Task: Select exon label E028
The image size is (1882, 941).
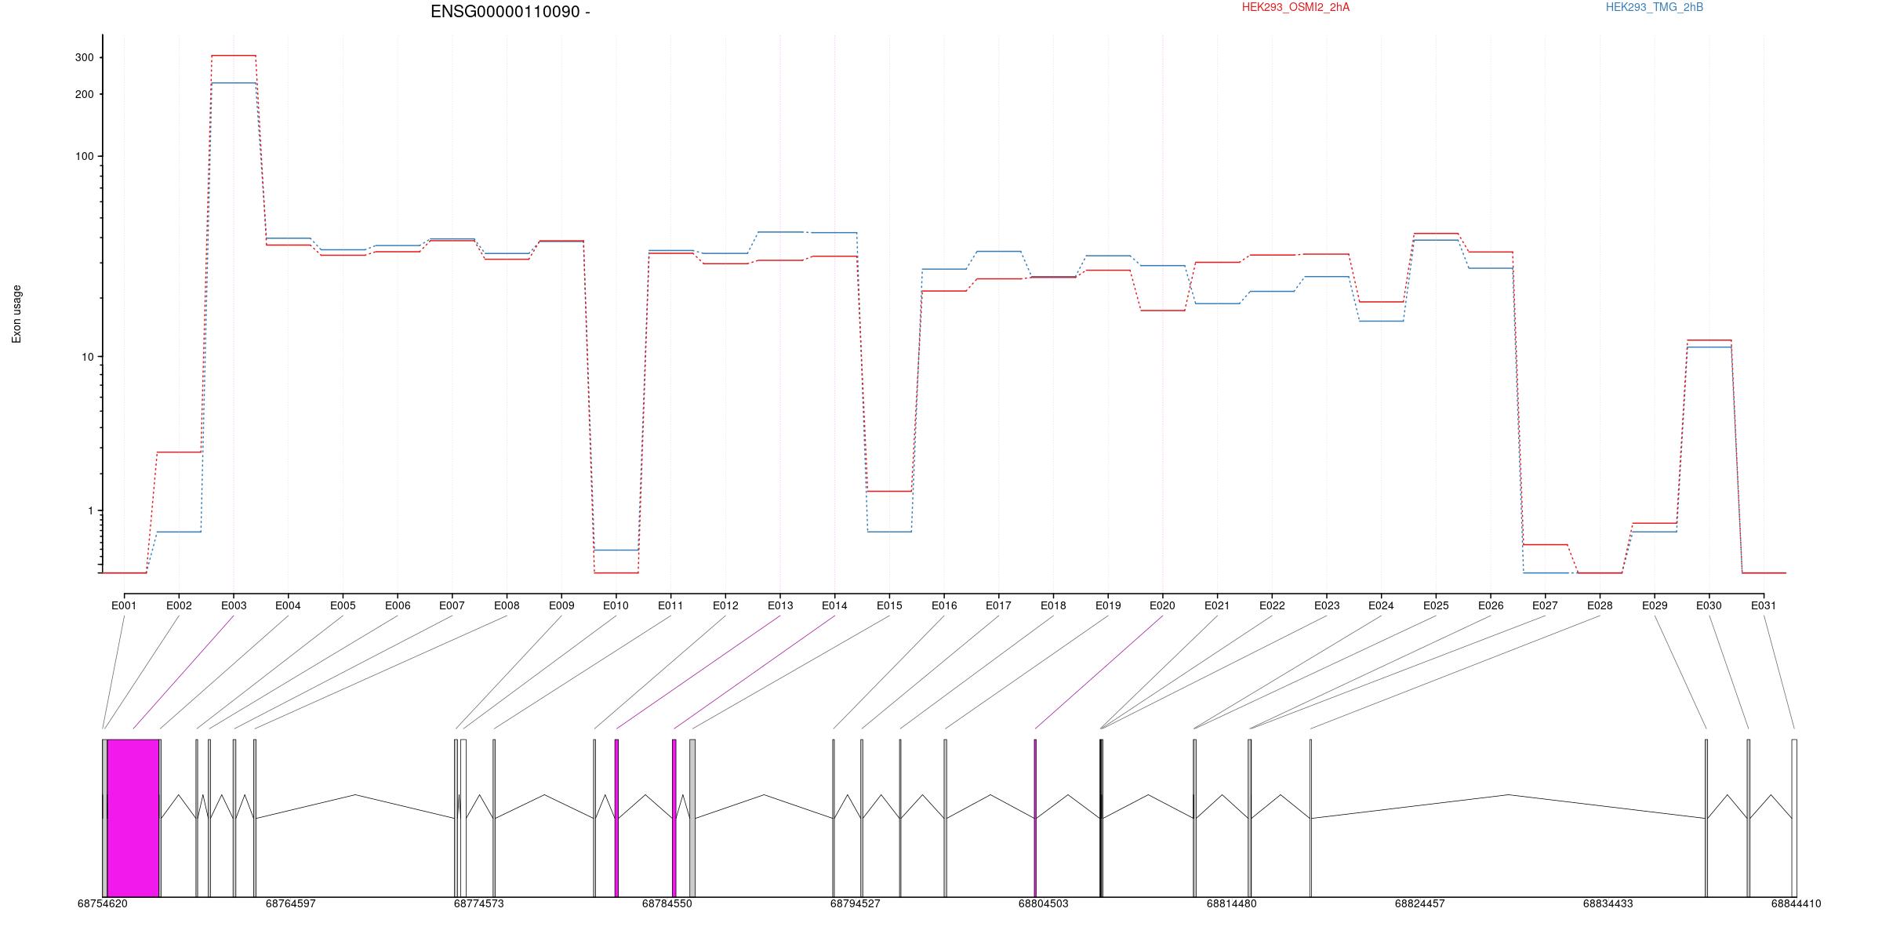Action: 1600,605
